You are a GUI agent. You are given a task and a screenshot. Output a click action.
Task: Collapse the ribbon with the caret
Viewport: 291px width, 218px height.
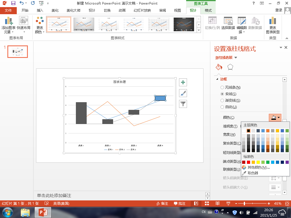[287, 38]
